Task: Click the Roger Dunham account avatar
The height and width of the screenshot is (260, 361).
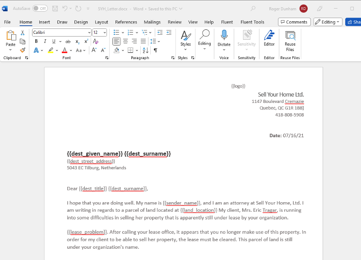Action: click(303, 9)
